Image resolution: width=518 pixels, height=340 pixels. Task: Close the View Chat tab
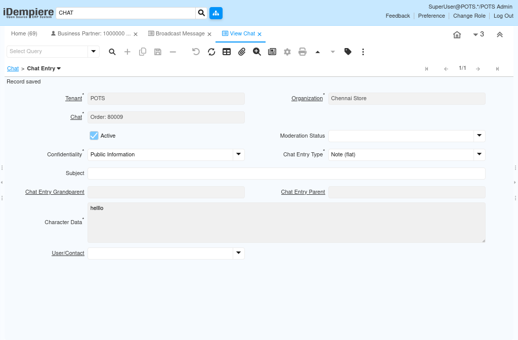point(260,34)
